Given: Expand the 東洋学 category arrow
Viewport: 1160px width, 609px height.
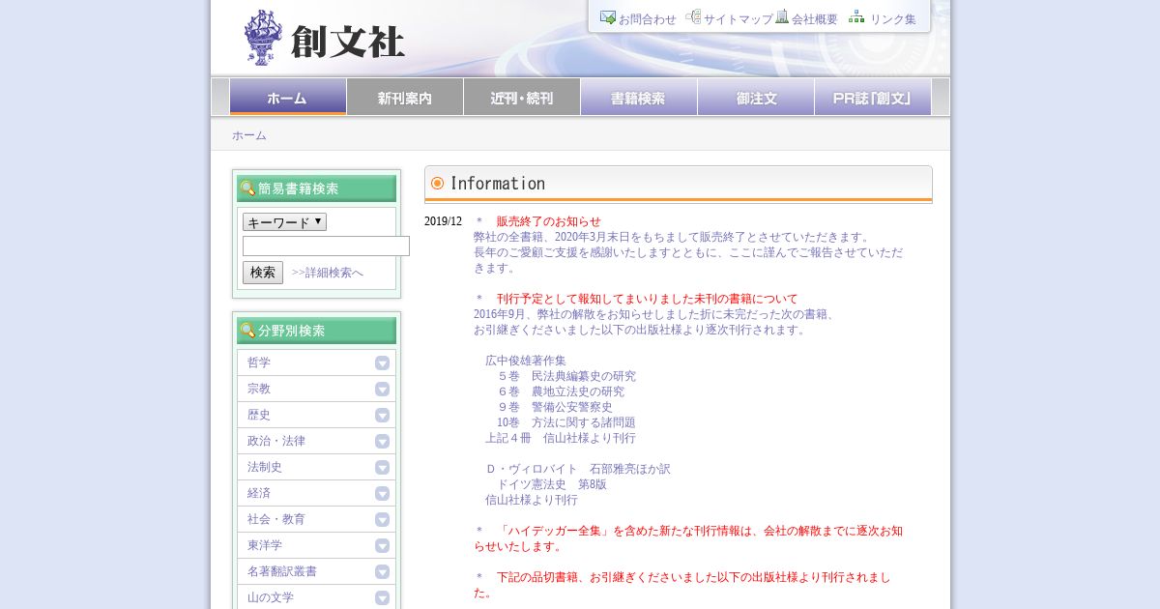Looking at the screenshot, I should click(383, 545).
